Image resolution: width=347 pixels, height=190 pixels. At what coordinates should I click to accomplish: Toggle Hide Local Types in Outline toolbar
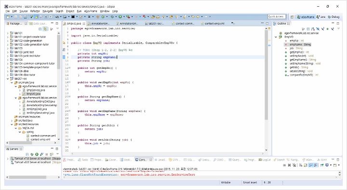tap(333, 29)
